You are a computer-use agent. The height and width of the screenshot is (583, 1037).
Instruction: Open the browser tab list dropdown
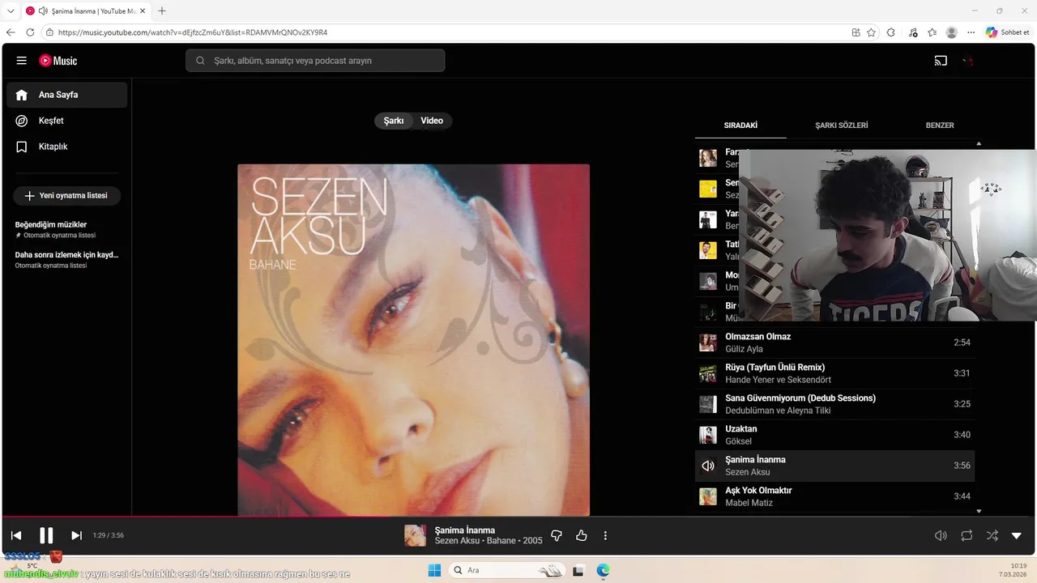coord(11,11)
